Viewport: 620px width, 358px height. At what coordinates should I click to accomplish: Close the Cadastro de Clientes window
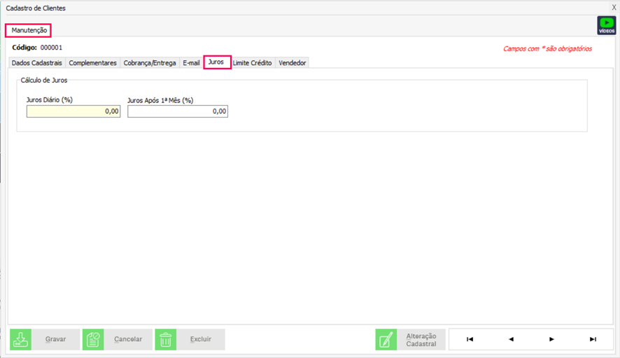click(x=614, y=8)
